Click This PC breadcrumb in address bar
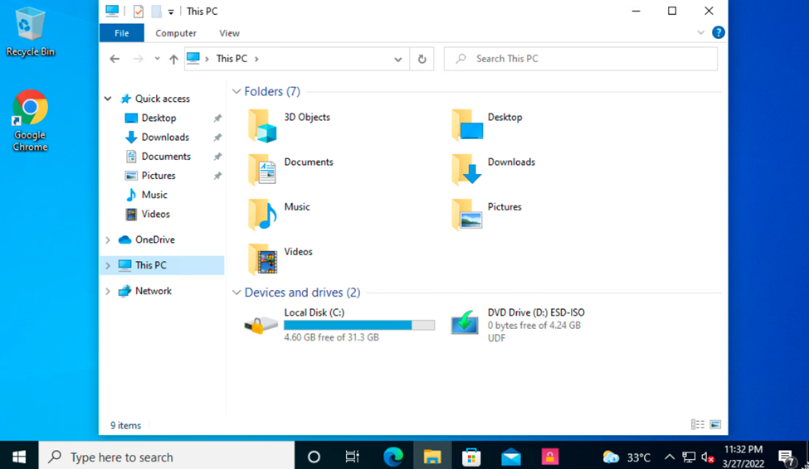The height and width of the screenshot is (469, 809). click(231, 59)
